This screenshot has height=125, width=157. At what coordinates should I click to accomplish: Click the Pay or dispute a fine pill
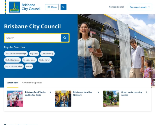(14, 66)
